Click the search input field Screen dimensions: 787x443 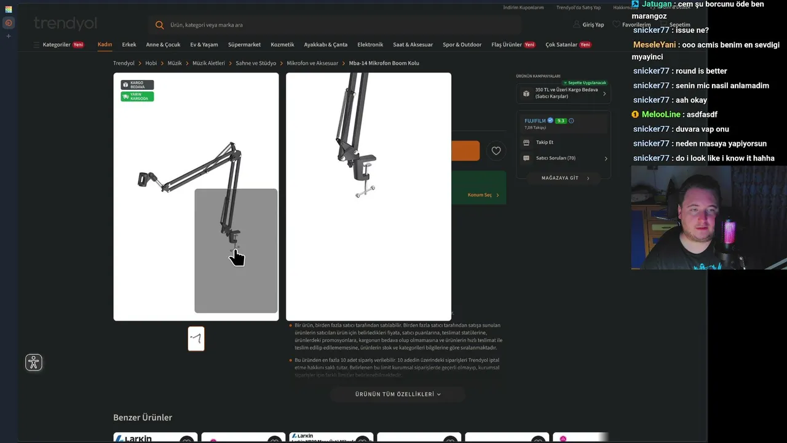click(x=335, y=25)
